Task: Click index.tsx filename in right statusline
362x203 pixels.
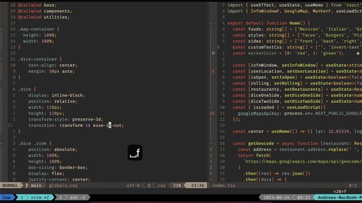Action: (x=223, y=186)
